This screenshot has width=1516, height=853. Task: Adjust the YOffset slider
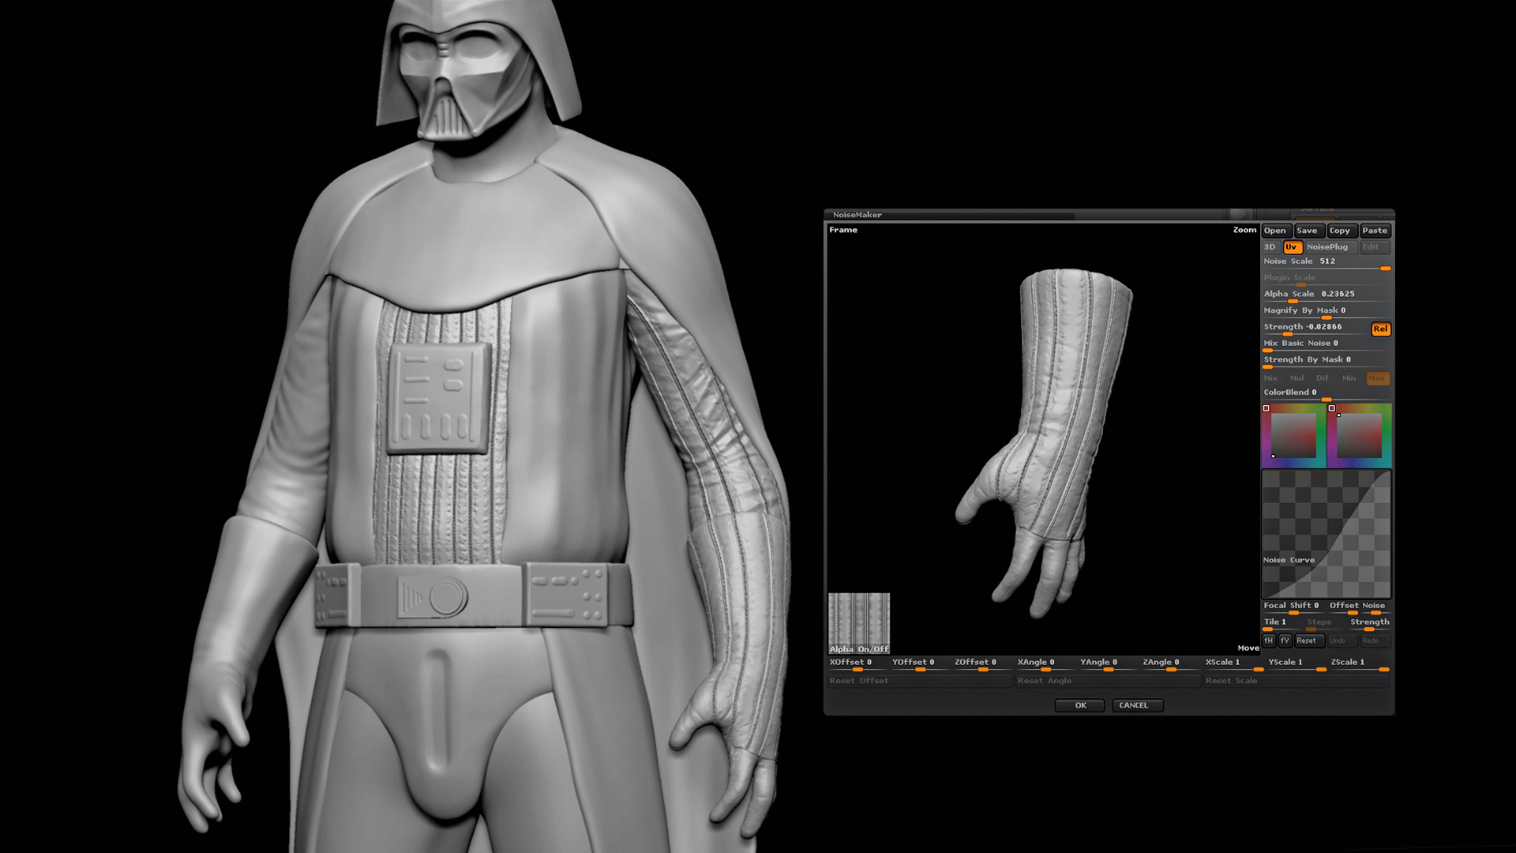921,665
